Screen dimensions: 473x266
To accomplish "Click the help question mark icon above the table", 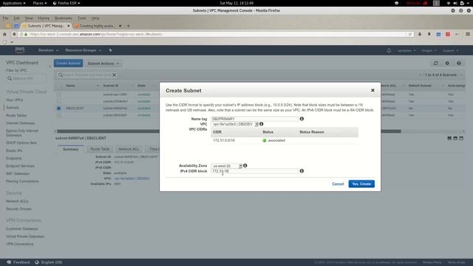I will tap(459, 63).
